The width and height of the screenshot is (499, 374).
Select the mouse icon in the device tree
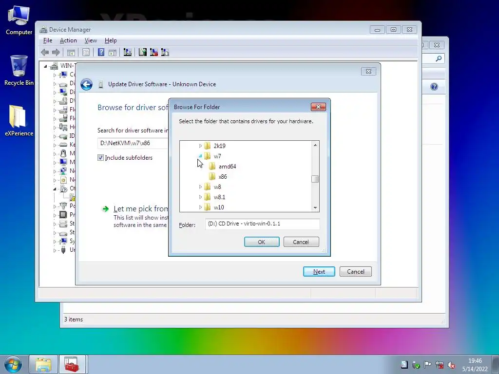click(63, 153)
